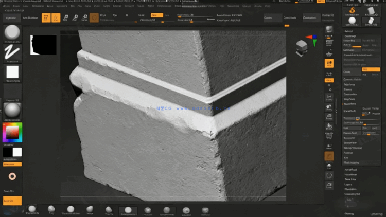The image size is (386, 217).
Task: Select the orange S SimpleBrush tool thumbnail
Action: 352,11
